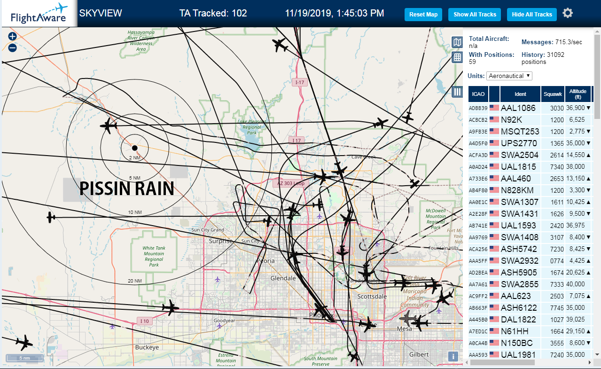Open settings gear icon
The height and width of the screenshot is (369, 601).
(x=568, y=13)
